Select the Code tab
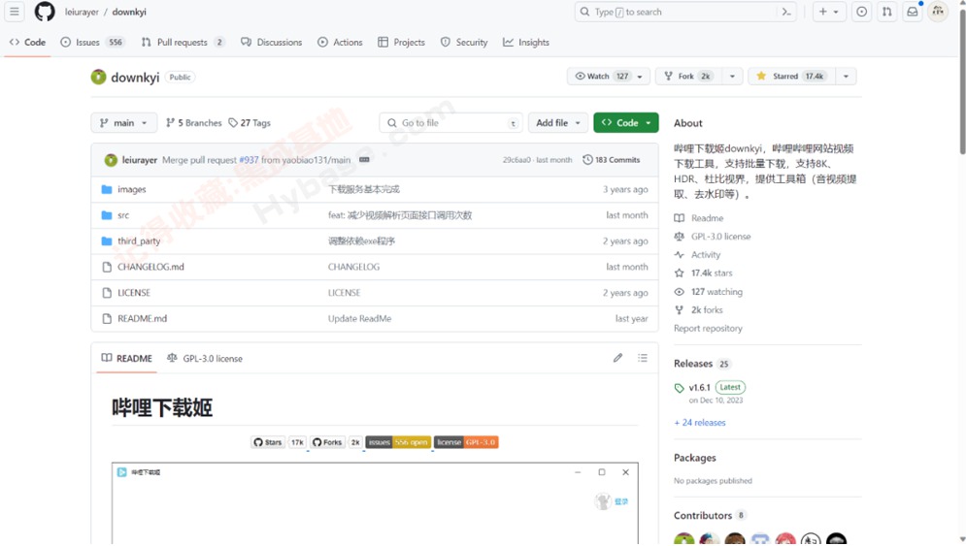 28,43
